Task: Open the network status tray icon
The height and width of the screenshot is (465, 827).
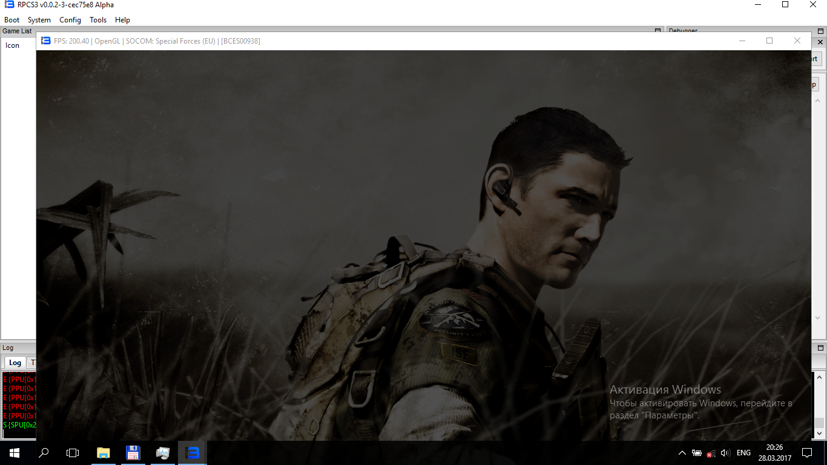Action: tap(711, 453)
